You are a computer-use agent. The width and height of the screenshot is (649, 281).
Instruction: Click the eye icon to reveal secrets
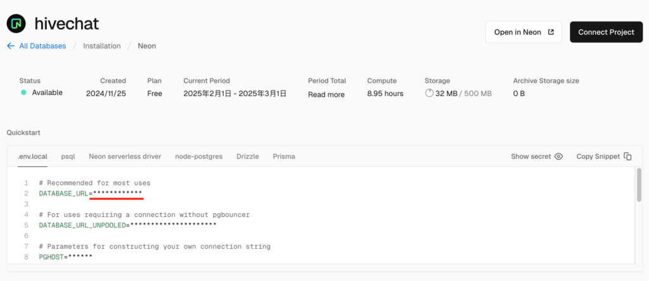(558, 156)
